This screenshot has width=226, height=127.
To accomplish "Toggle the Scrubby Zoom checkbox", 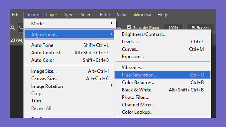I will 129,27.
